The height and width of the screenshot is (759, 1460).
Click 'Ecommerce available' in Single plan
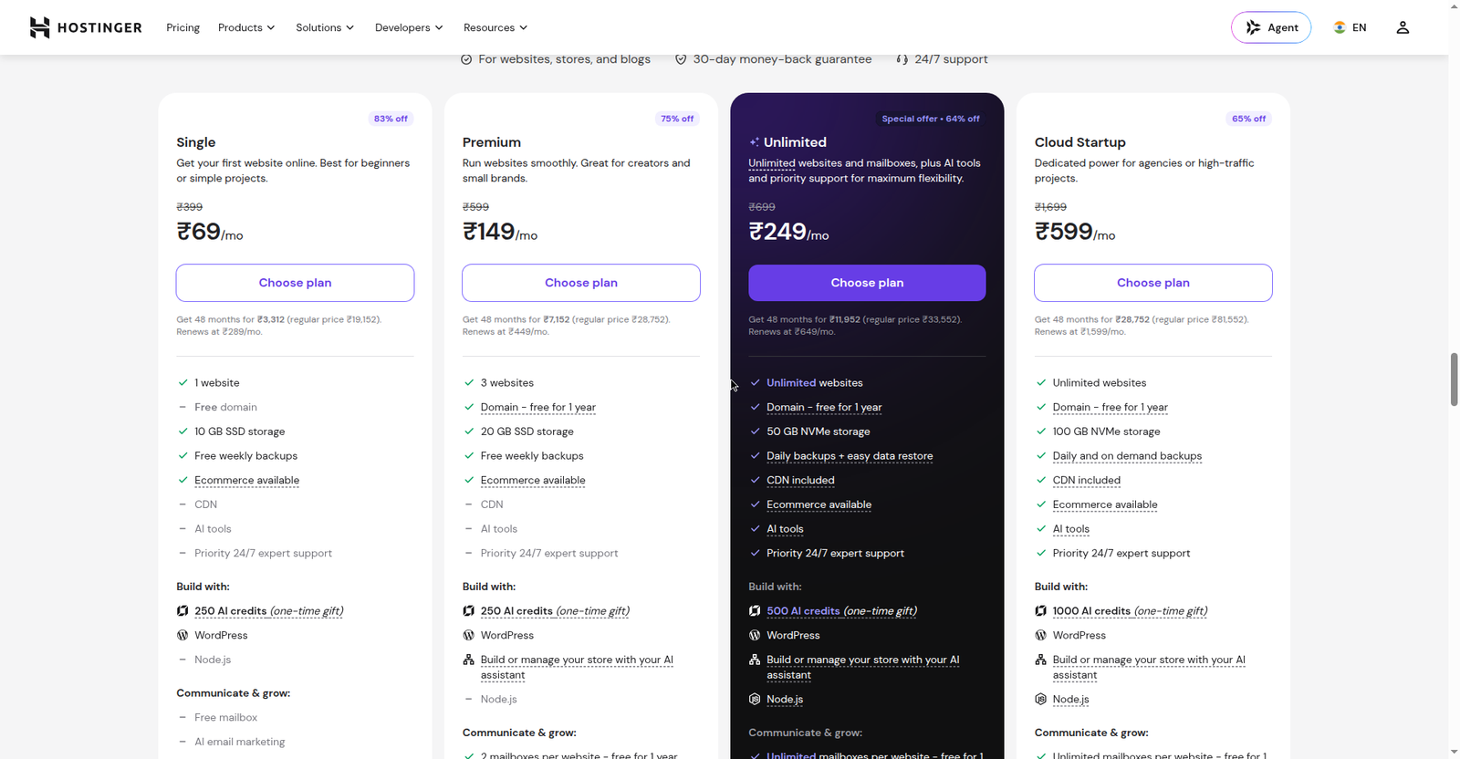246,481
